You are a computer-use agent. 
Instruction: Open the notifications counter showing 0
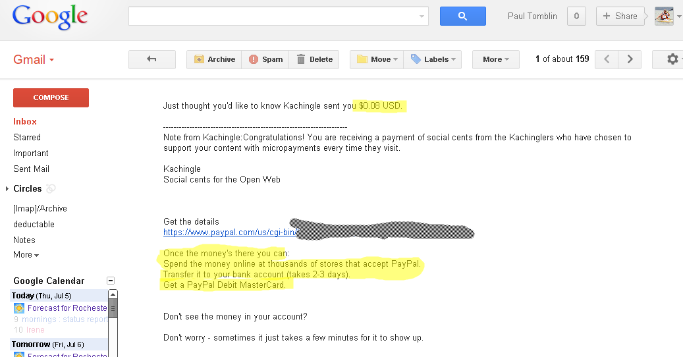[576, 16]
